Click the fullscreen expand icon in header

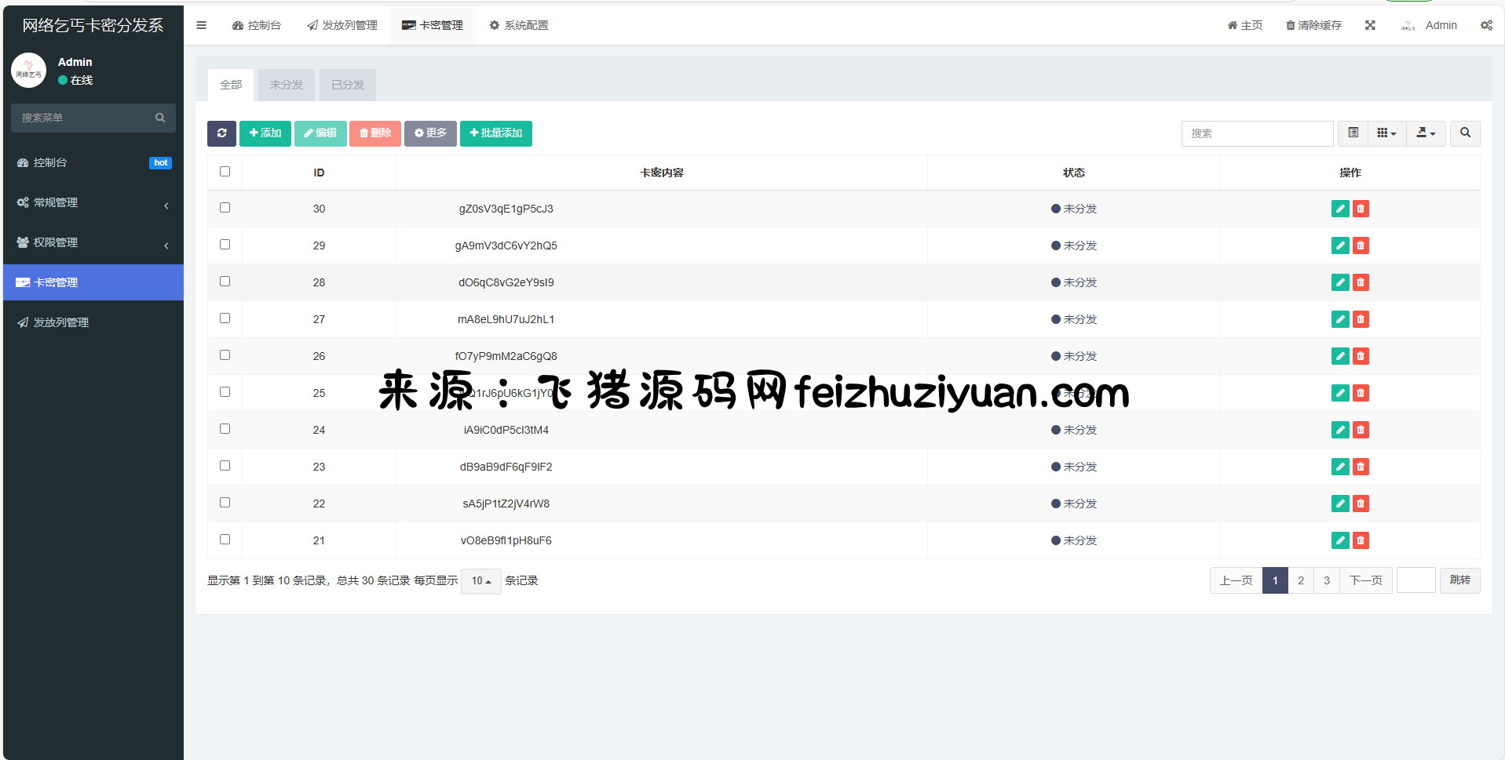pos(1370,25)
